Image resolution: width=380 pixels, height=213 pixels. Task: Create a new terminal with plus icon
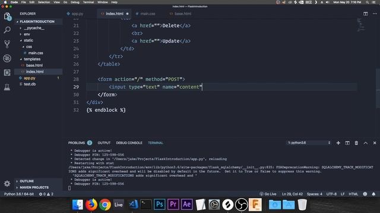[x=338, y=143]
